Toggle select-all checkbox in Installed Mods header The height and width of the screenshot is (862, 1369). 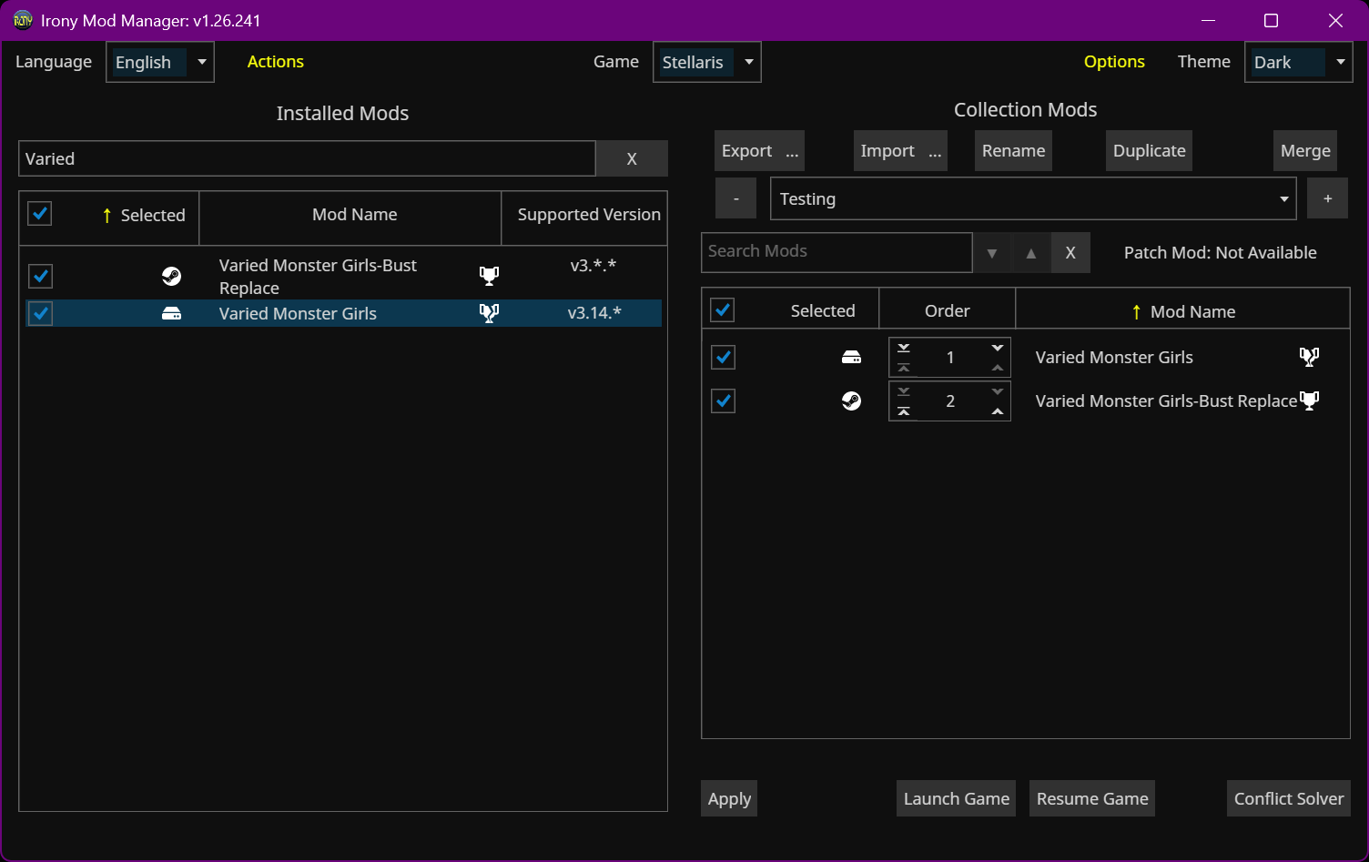pos(40,214)
